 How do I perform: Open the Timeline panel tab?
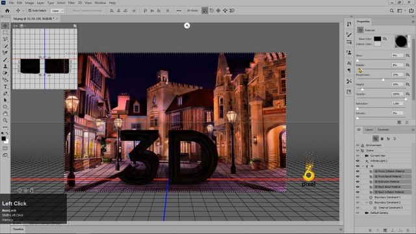click(18, 229)
